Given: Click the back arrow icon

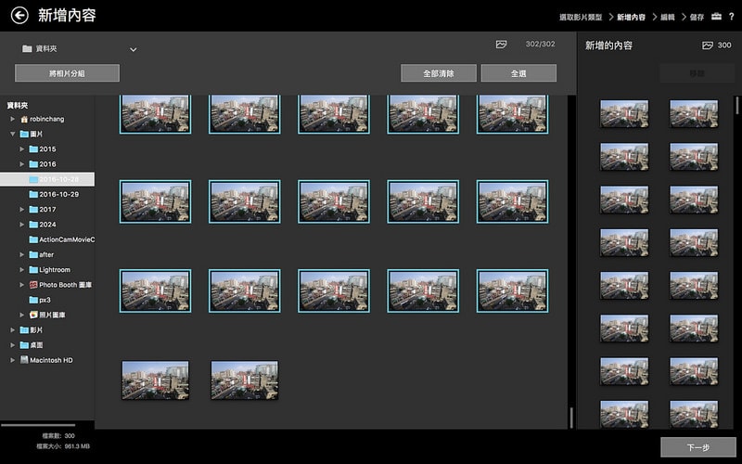Looking at the screenshot, I should click(19, 15).
